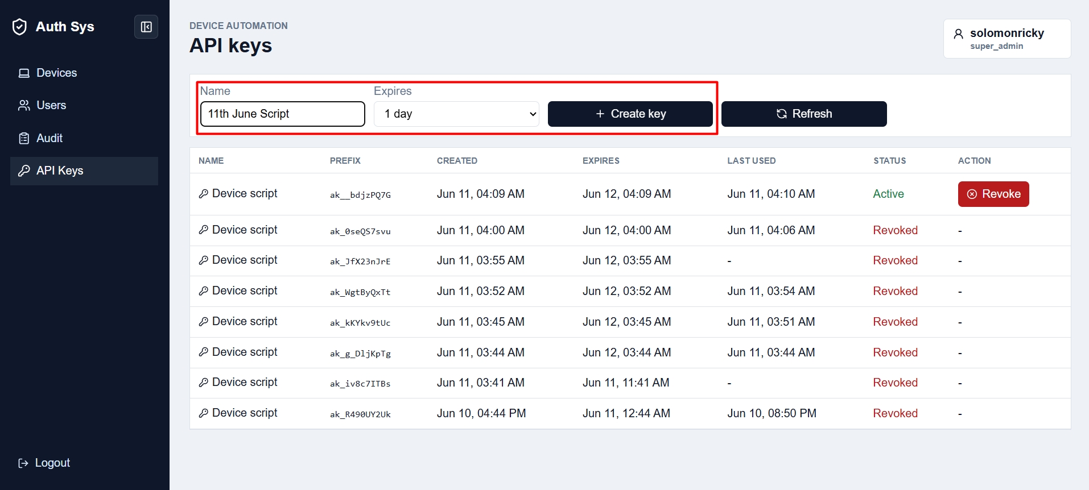
Task: Click the Auth Sys title text
Action: click(65, 27)
